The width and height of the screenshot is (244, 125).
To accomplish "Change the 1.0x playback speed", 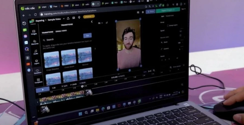I will point(54,88).
